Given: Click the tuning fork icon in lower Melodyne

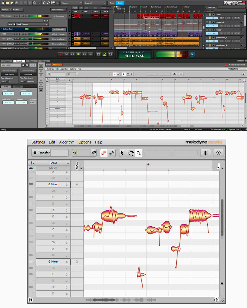Looking at the screenshot, I should click(x=32, y=163).
